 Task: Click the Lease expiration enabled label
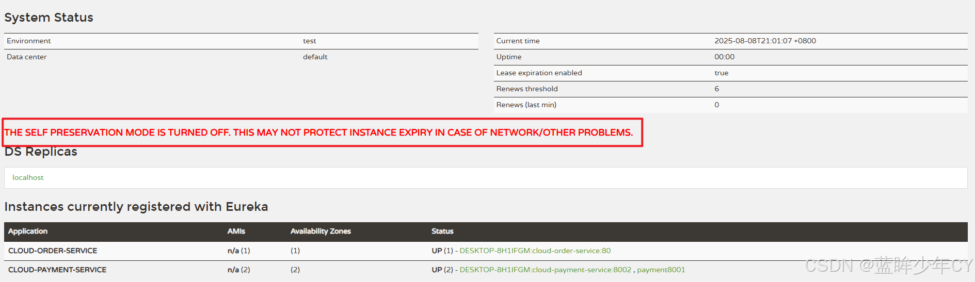coord(539,73)
